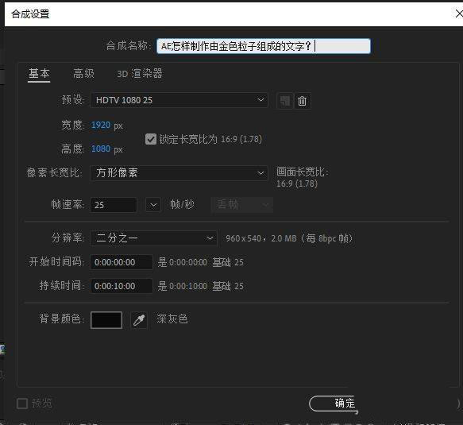The width and height of the screenshot is (463, 425).
Task: Toggle the lock aspect ratio 16:9 checkbox
Action: point(151,139)
